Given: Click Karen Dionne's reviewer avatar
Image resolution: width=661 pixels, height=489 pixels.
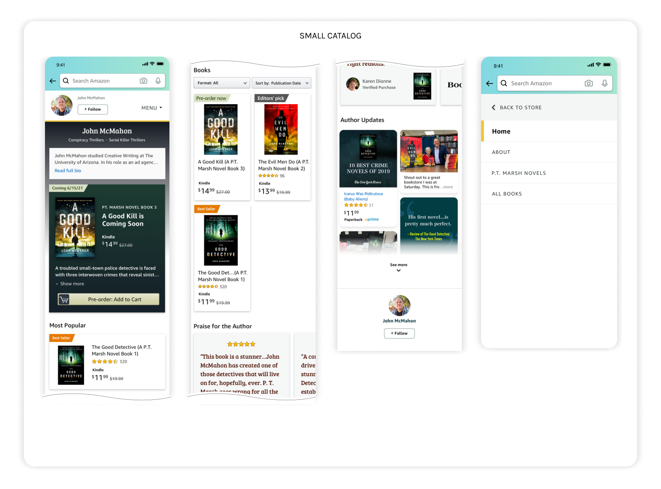Looking at the screenshot, I should (353, 84).
